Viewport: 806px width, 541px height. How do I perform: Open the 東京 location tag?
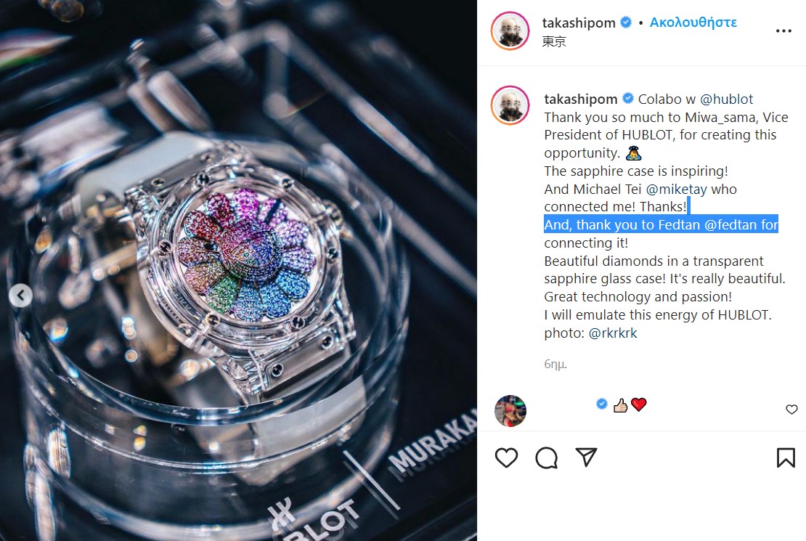tap(554, 41)
